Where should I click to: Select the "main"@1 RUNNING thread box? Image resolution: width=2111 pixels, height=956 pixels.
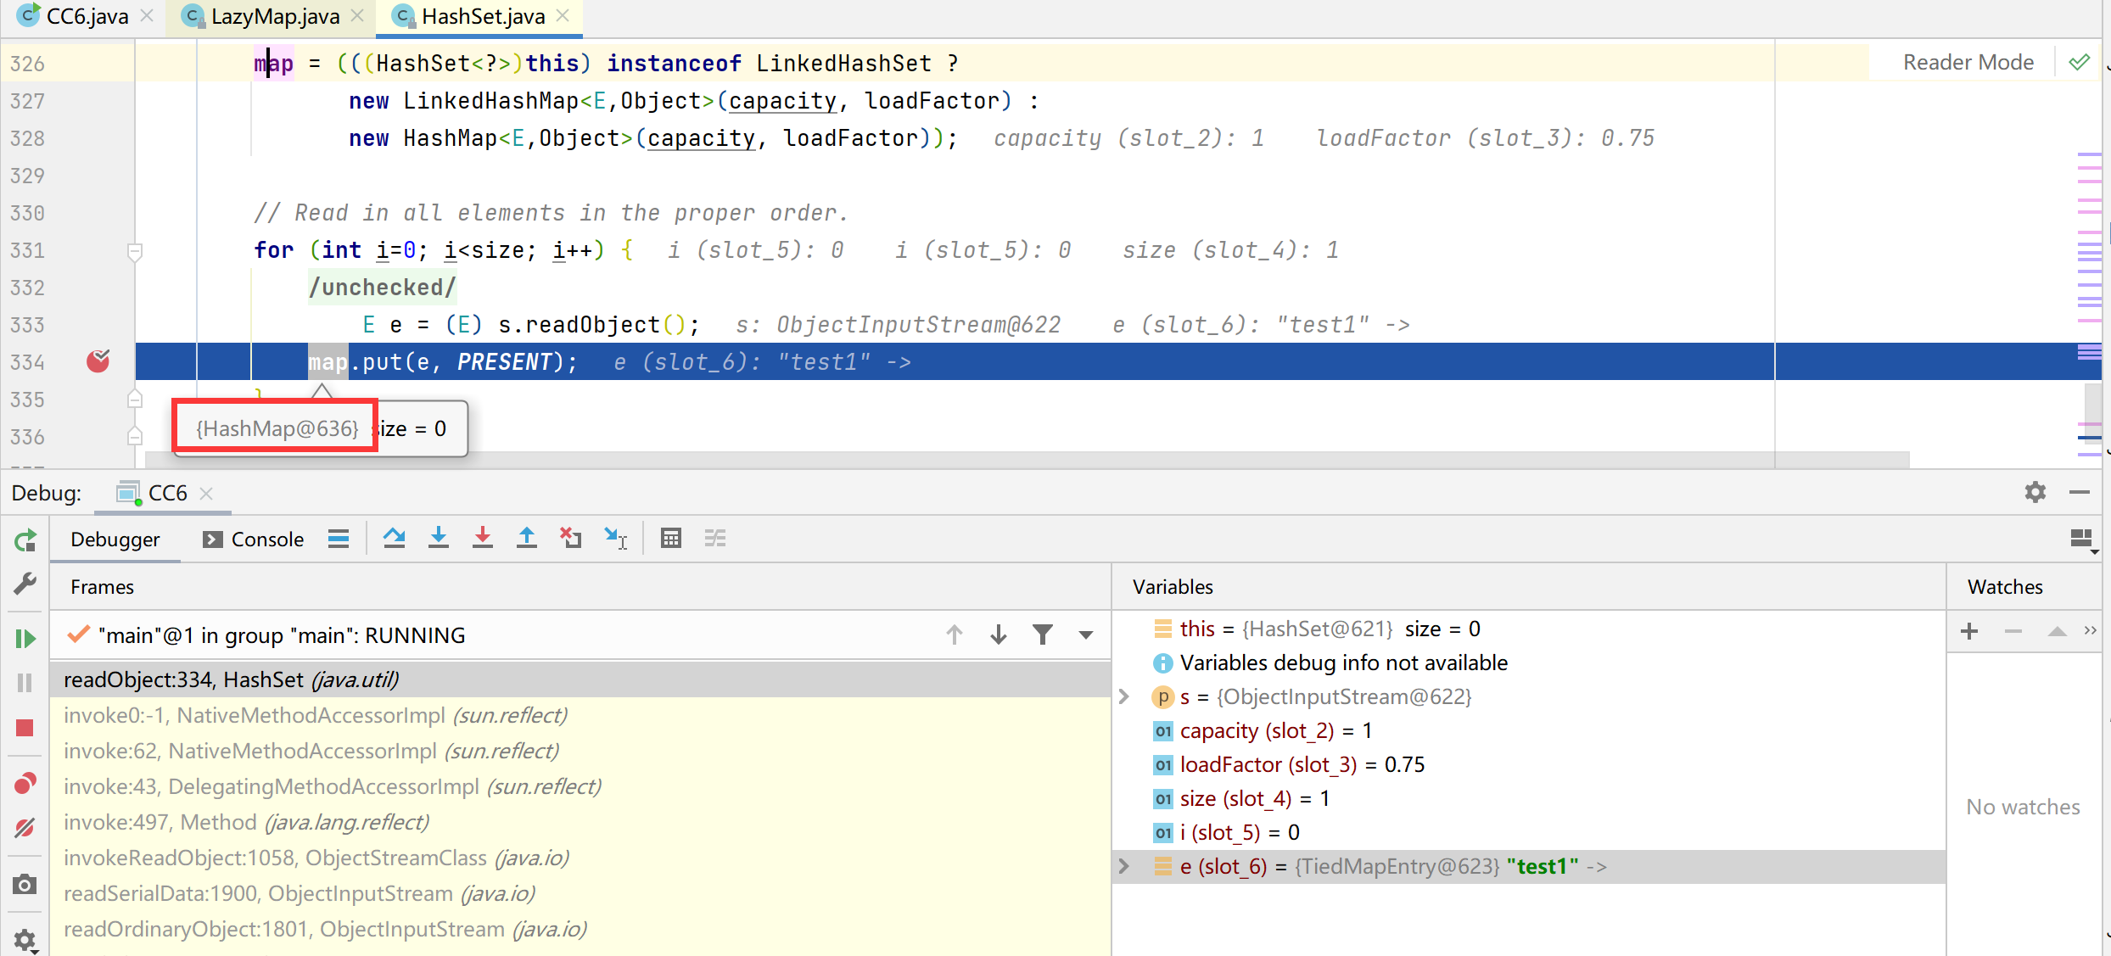[580, 635]
